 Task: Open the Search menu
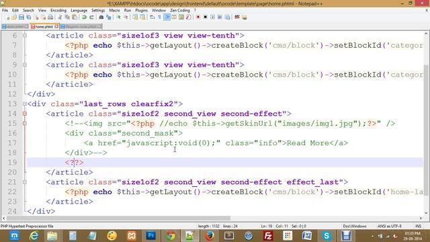click(x=28, y=10)
